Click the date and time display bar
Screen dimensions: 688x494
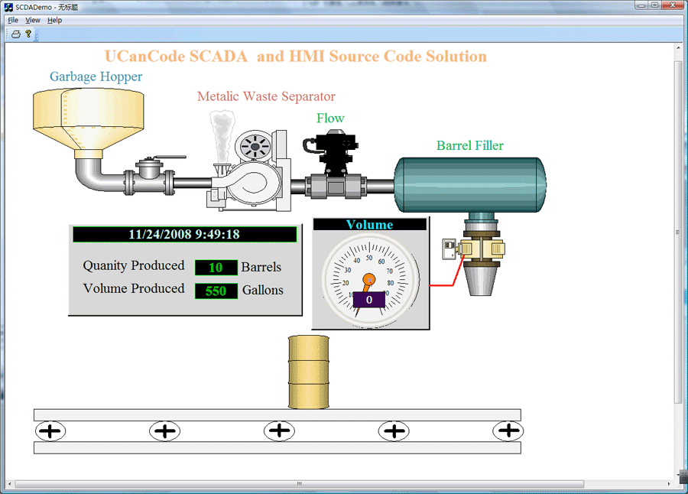coord(184,235)
